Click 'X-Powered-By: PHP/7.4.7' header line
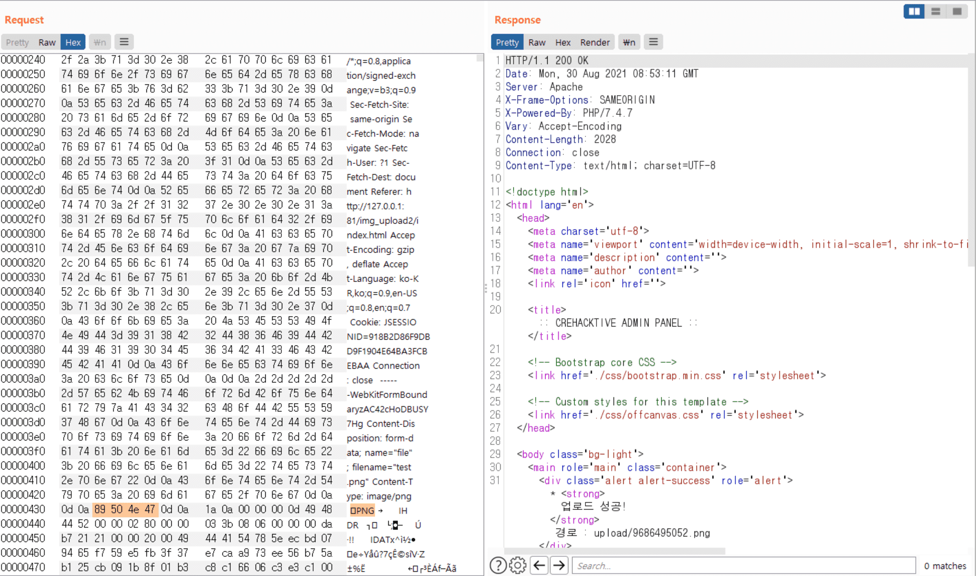976x576 pixels. coord(569,113)
